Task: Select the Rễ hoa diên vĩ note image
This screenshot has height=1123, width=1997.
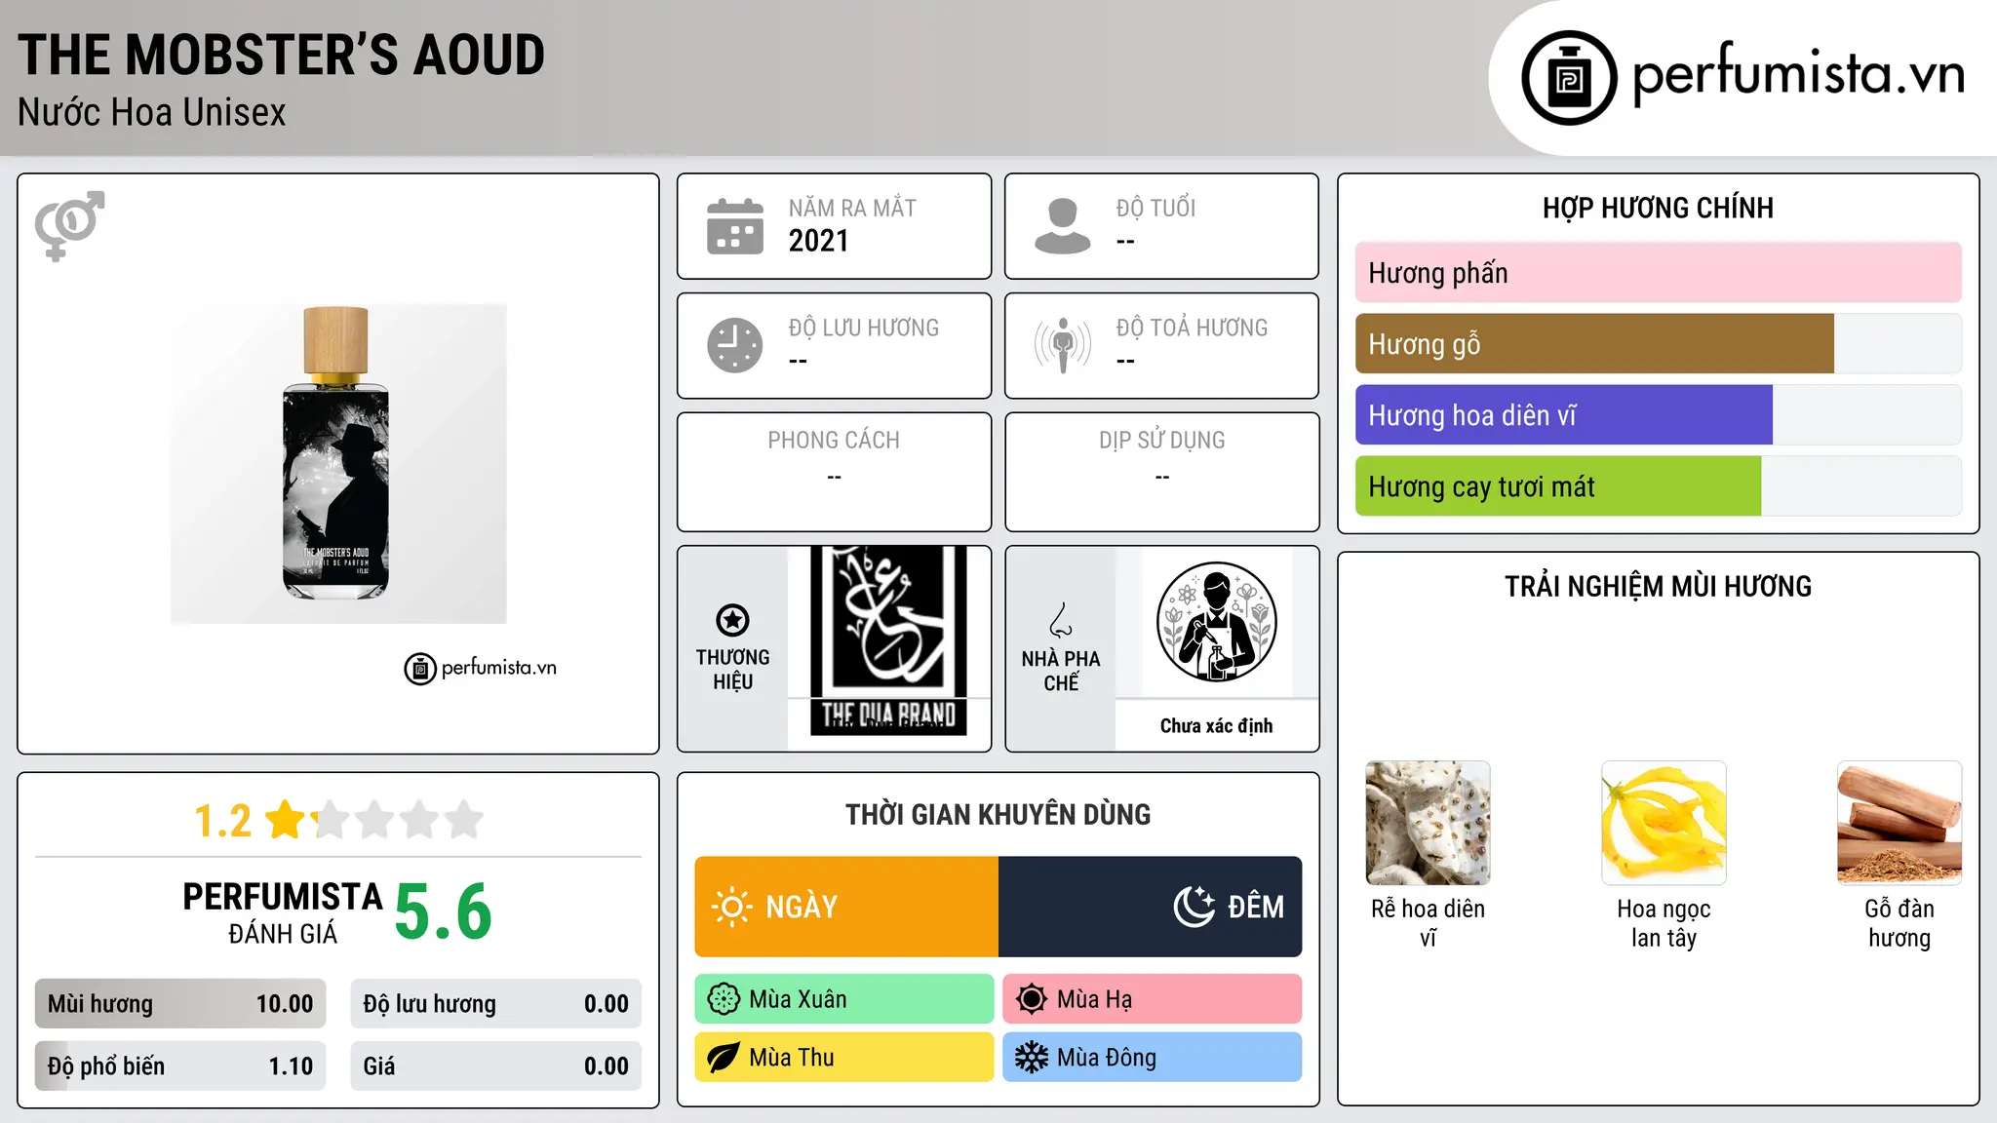Action: point(1428,823)
